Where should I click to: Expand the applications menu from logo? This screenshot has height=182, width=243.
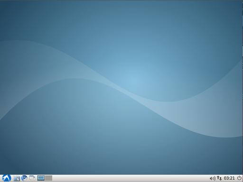point(7,178)
